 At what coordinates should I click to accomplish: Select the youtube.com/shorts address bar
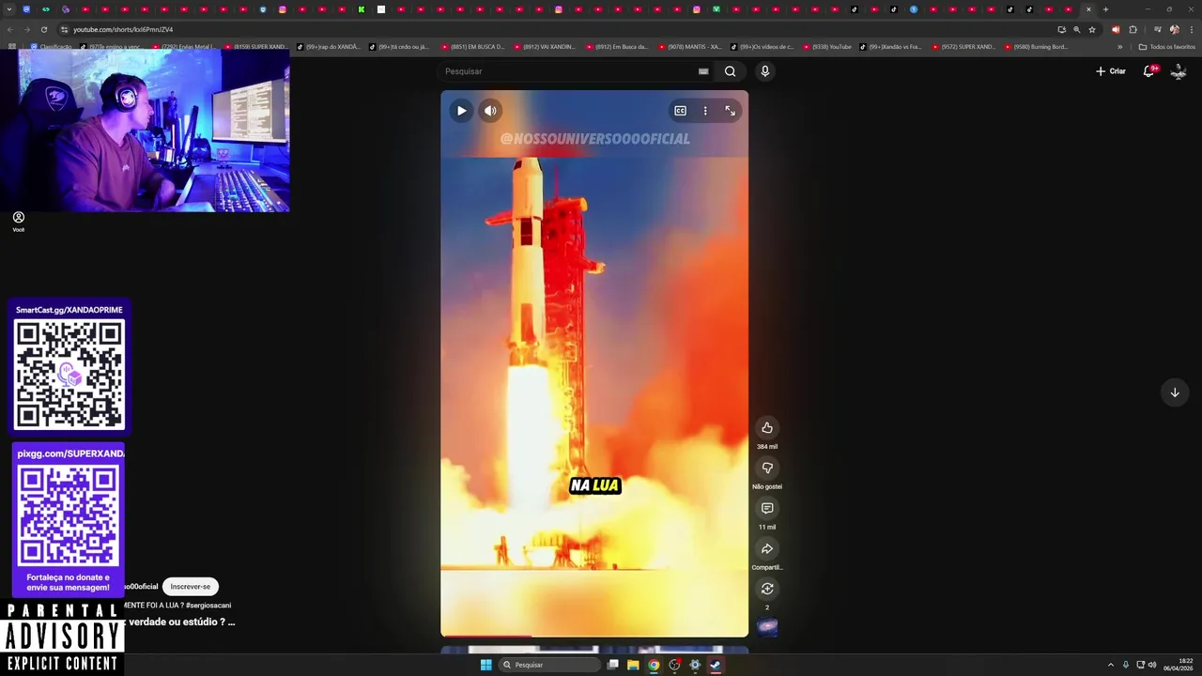[554, 29]
